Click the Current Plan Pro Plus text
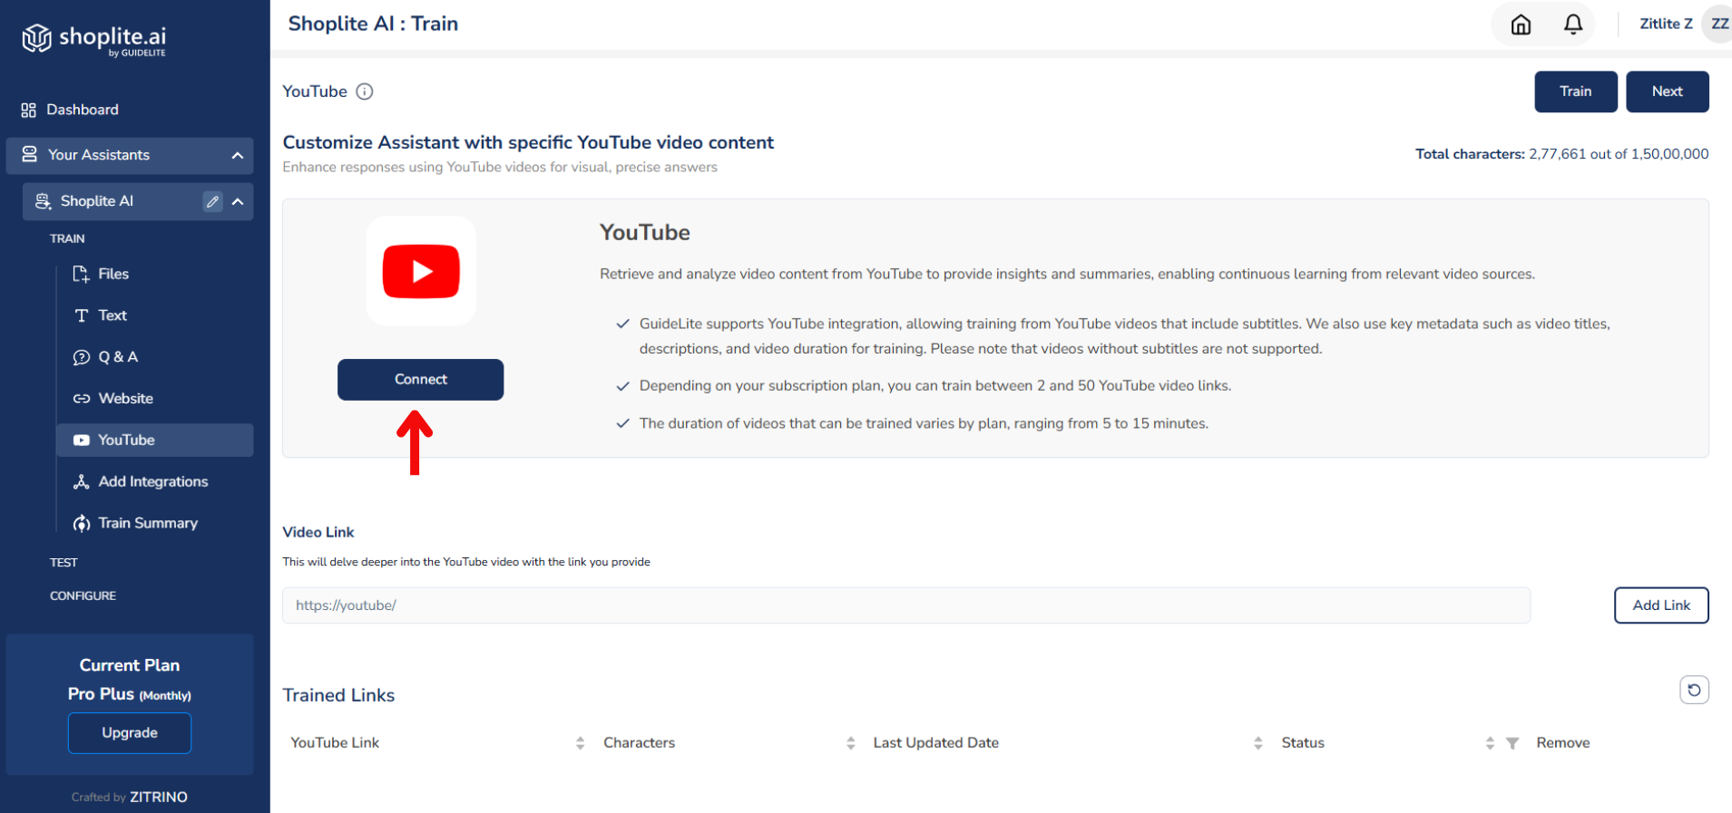 (130, 679)
